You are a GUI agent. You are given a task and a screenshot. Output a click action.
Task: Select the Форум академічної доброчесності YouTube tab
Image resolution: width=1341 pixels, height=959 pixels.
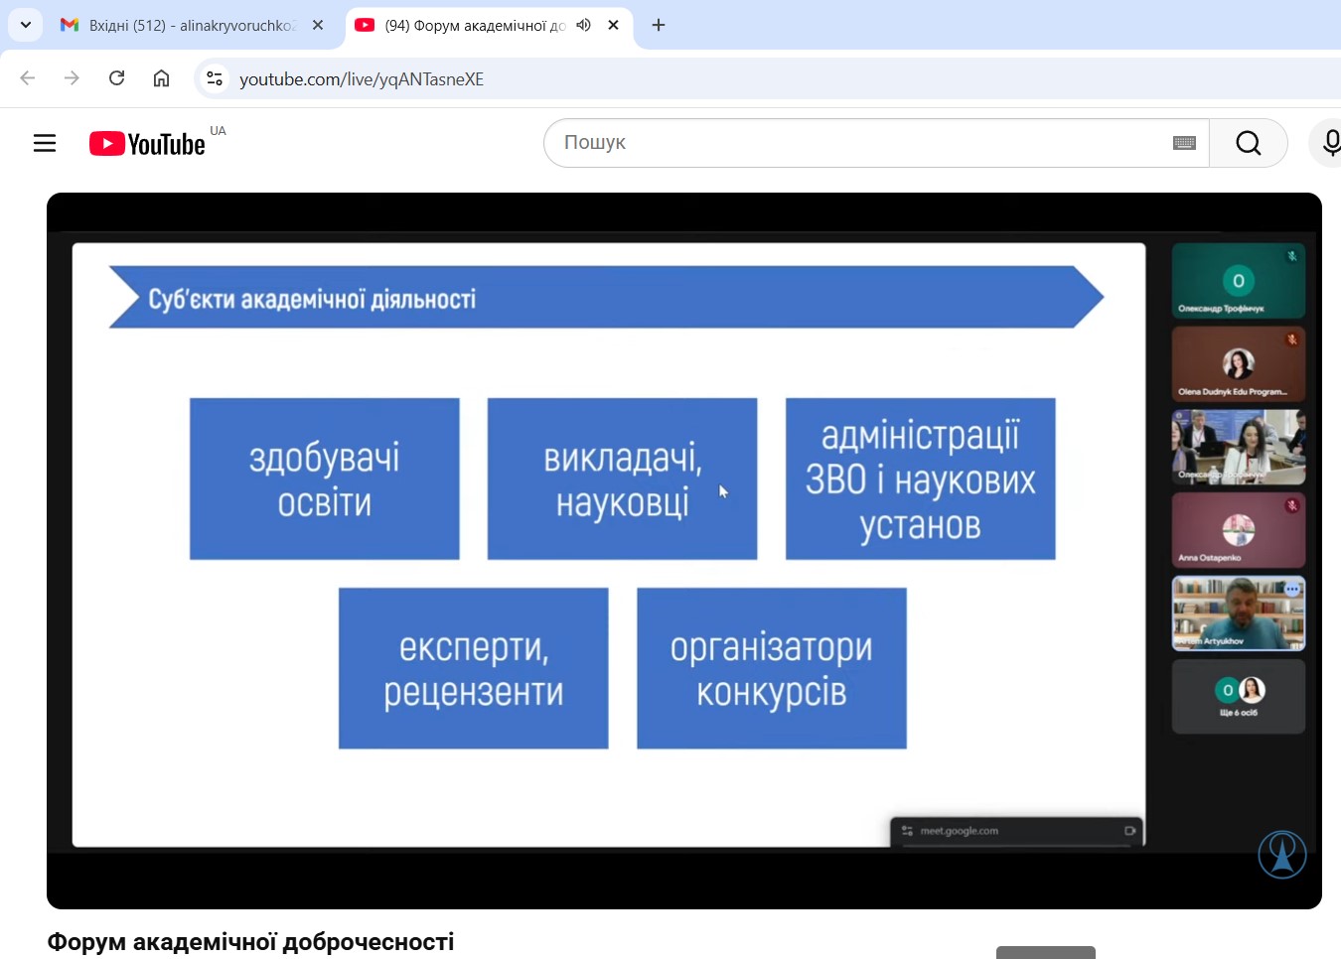coord(467,25)
